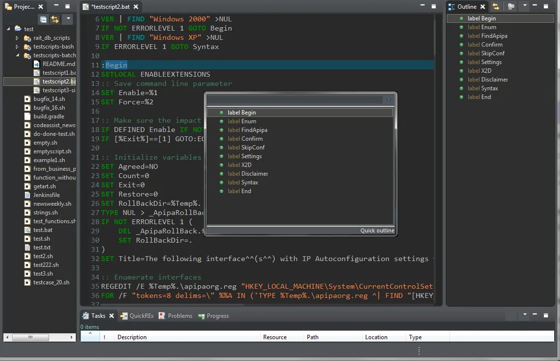This screenshot has width=560, height=361.
Task: Select label Syntax in quick outline popup
Action: point(242,182)
